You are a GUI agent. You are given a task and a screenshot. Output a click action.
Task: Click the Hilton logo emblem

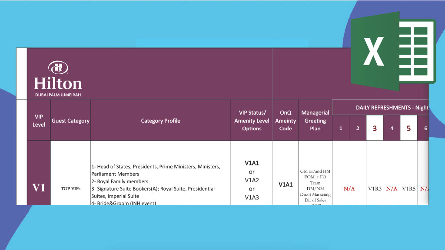[58, 68]
